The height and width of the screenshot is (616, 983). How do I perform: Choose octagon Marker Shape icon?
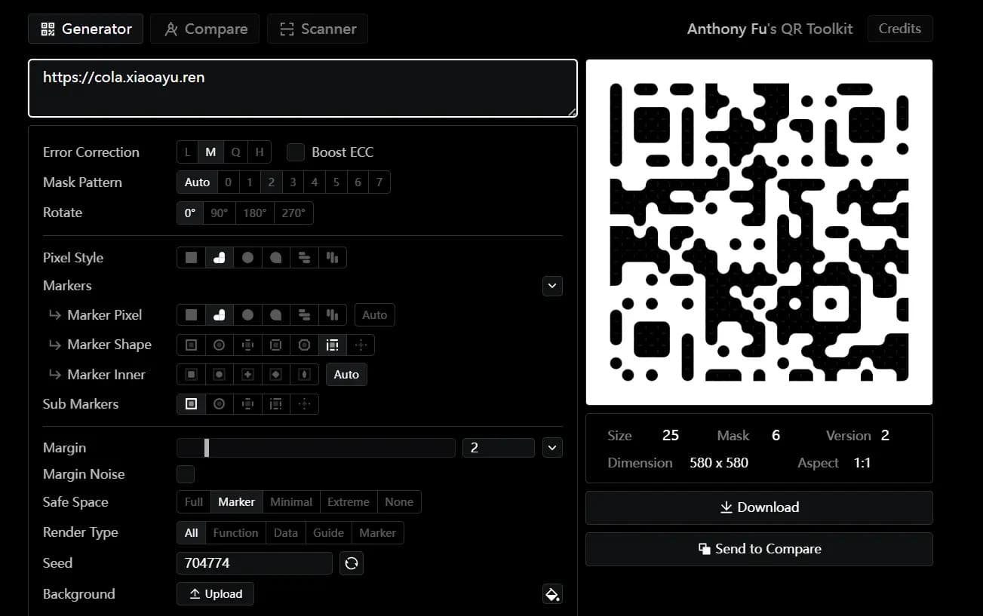[x=304, y=345]
